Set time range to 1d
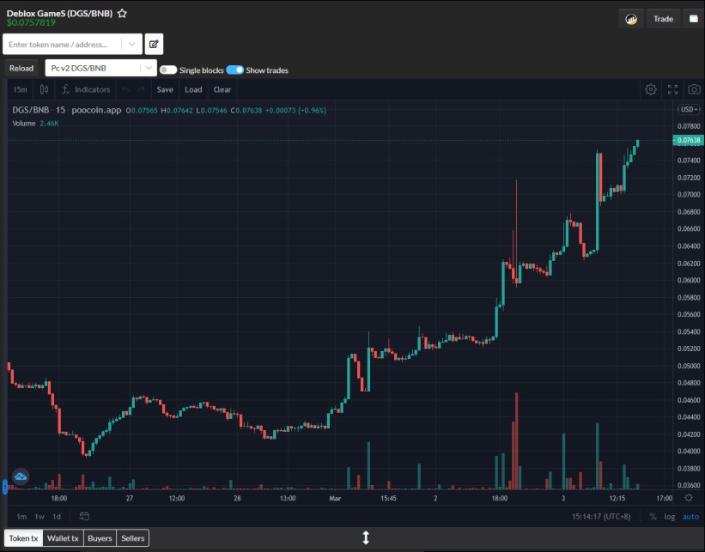The image size is (705, 552). (x=57, y=517)
